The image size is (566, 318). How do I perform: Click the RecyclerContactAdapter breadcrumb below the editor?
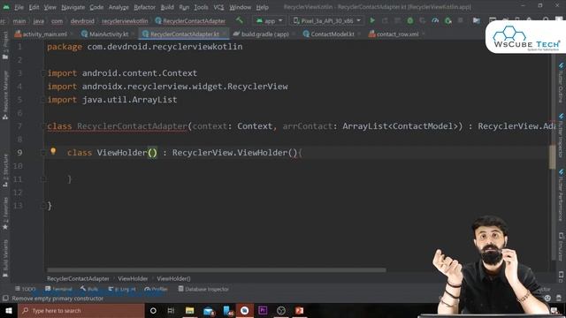(x=78, y=279)
